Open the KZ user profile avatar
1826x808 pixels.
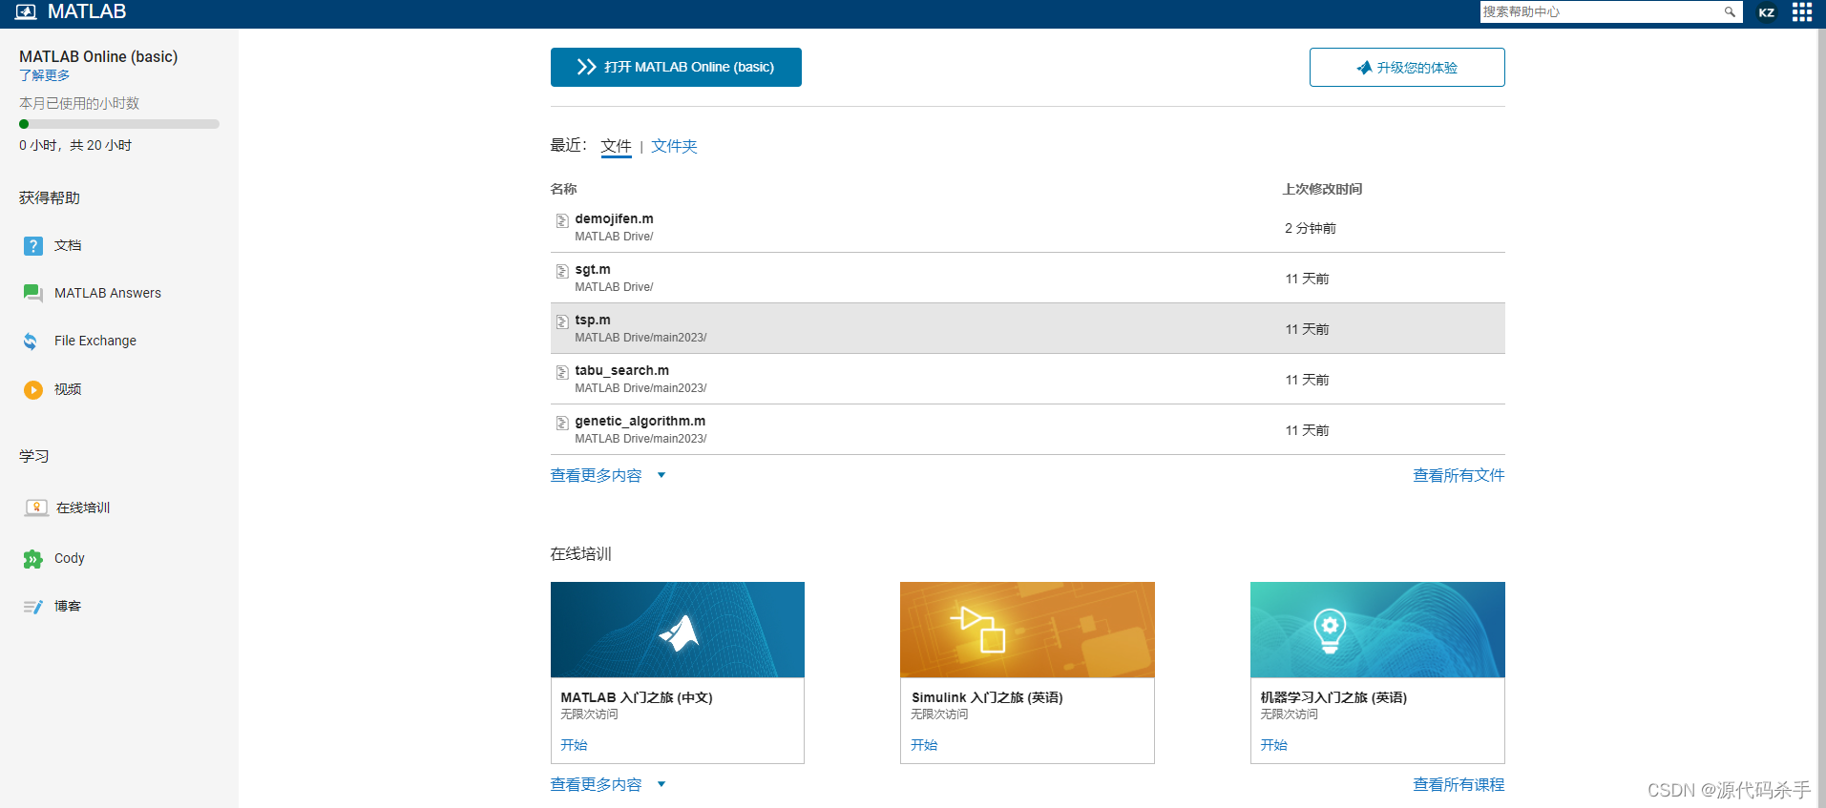pyautogui.click(x=1767, y=12)
